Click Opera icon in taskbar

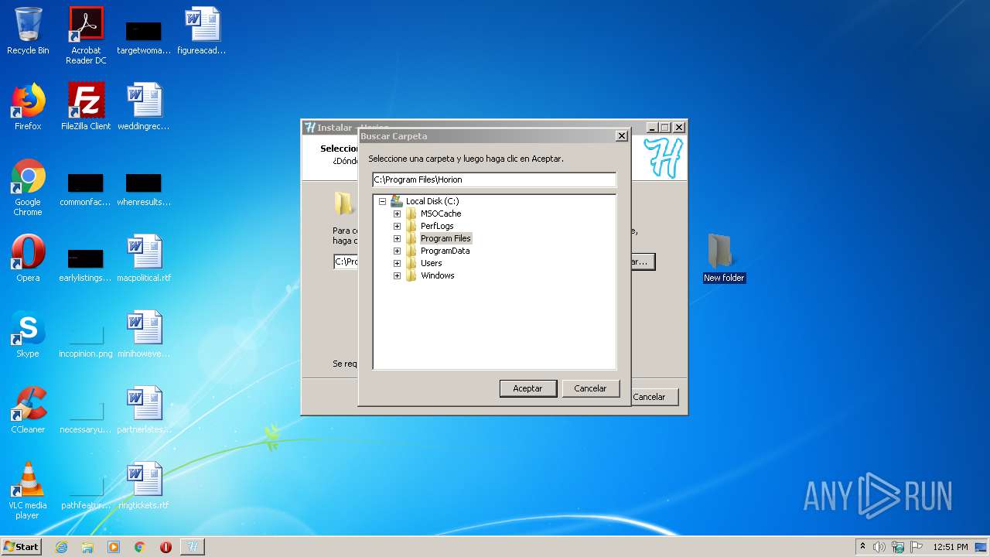tap(166, 547)
